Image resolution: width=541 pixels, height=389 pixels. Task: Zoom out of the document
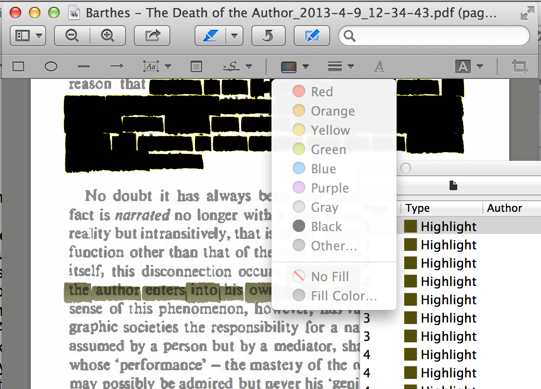coord(72,36)
